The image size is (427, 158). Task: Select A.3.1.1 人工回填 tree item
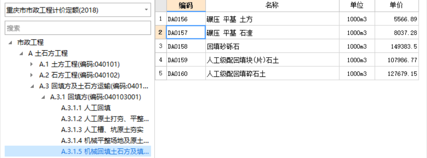pyautogui.click(x=86, y=108)
